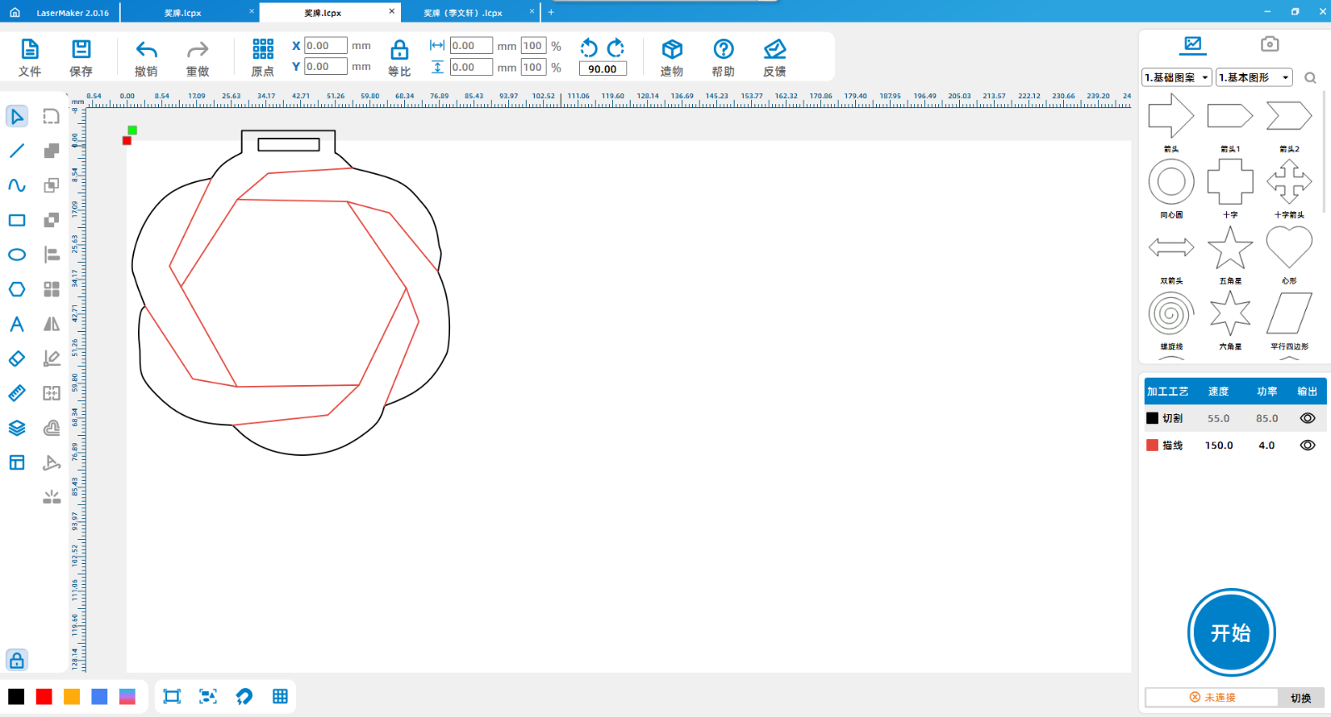
Task: Select the text tool
Action: [17, 324]
